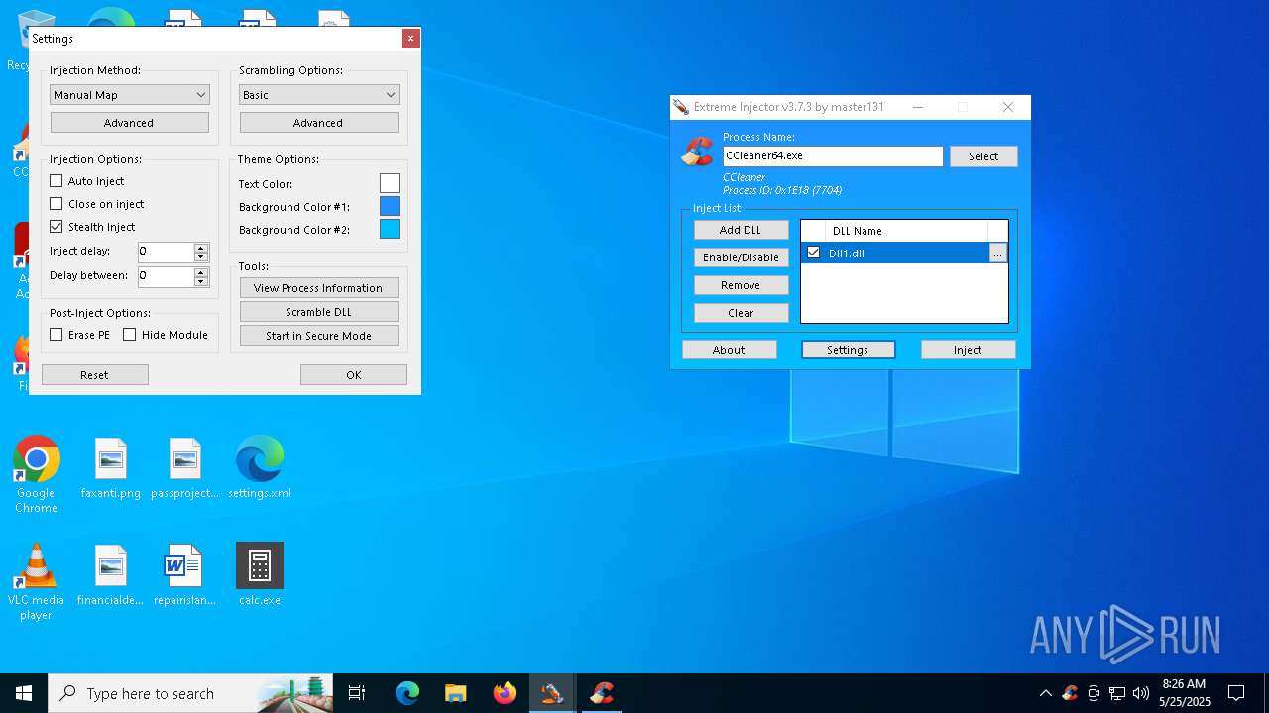Enable the Auto Inject checkbox
The image size is (1269, 713).
coord(57,181)
